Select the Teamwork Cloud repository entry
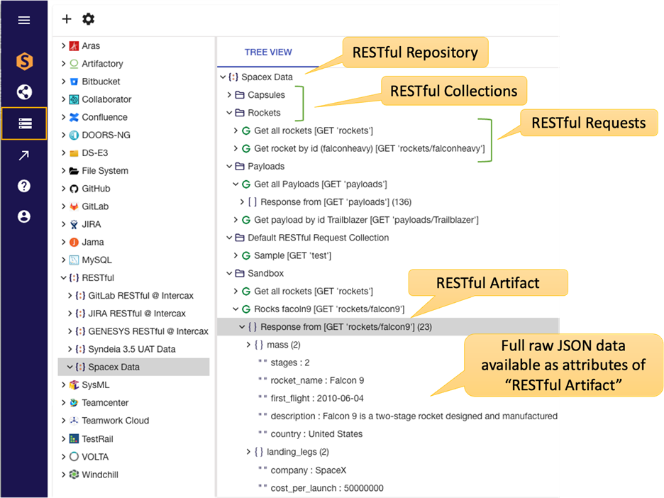The image size is (664, 498). coord(115,421)
